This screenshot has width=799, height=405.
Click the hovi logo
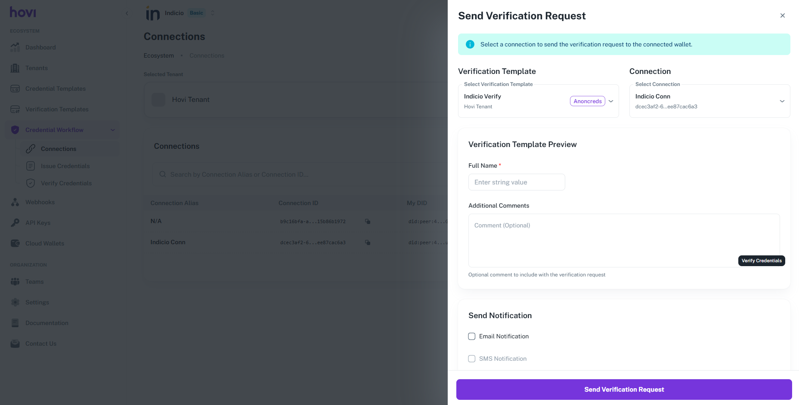[x=23, y=12]
